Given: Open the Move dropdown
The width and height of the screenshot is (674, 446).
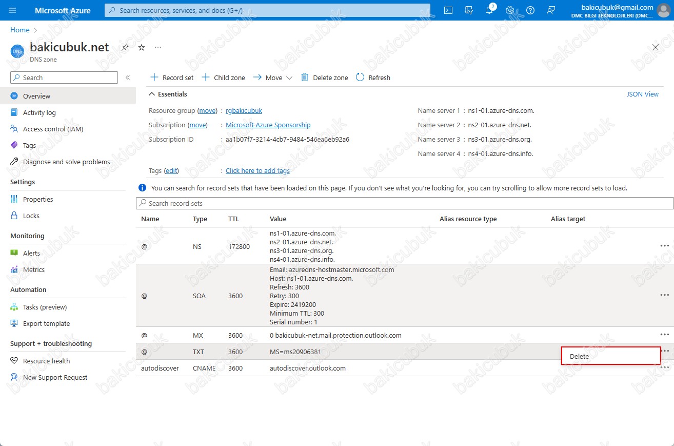Looking at the screenshot, I should pyautogui.click(x=272, y=77).
